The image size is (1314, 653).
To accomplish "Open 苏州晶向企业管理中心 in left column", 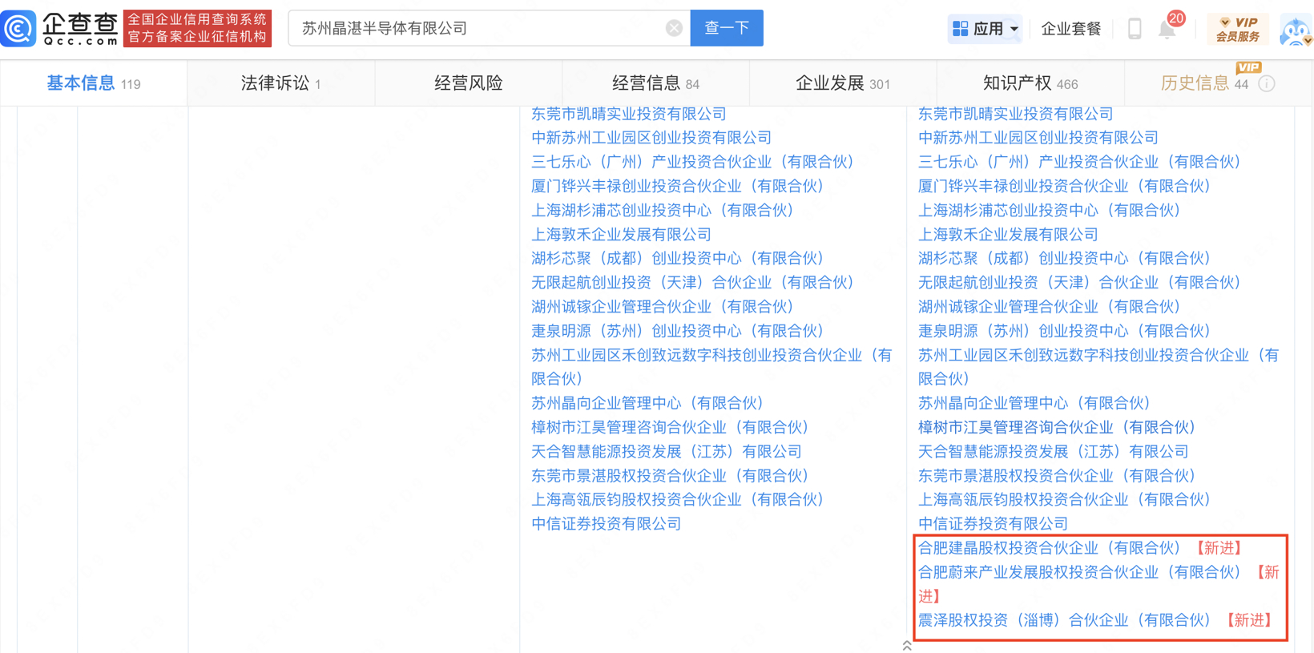I will tap(647, 403).
